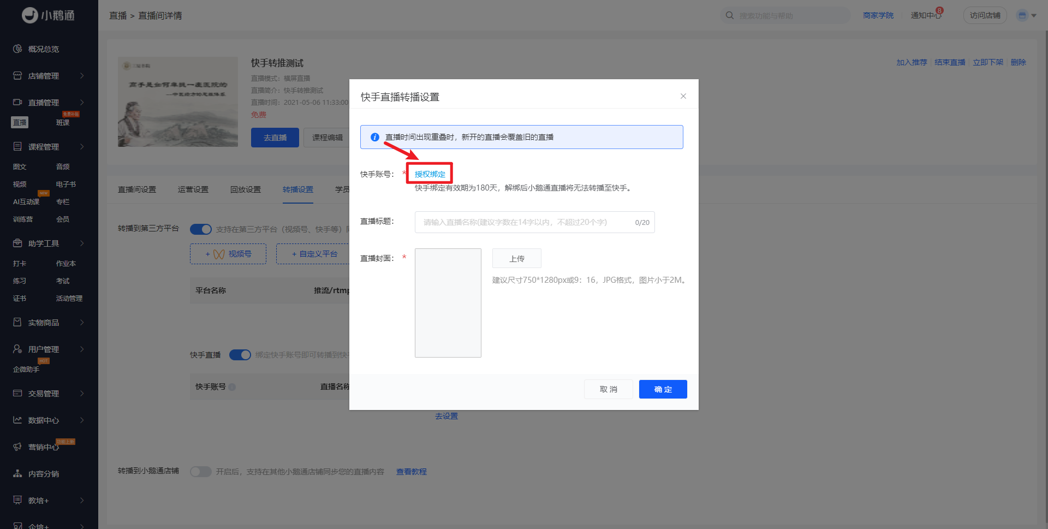This screenshot has width=1048, height=529.
Task: Click 立即下架 link
Action: click(x=988, y=62)
